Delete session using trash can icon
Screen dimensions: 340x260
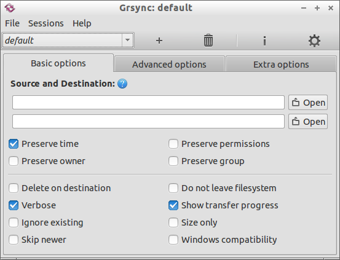(x=208, y=41)
